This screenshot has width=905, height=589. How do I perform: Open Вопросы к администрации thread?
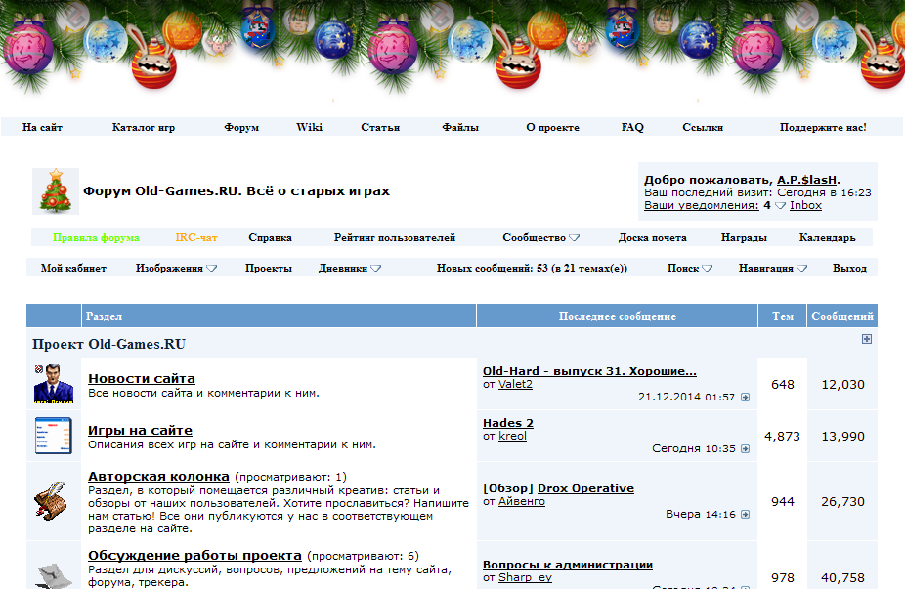[568, 565]
